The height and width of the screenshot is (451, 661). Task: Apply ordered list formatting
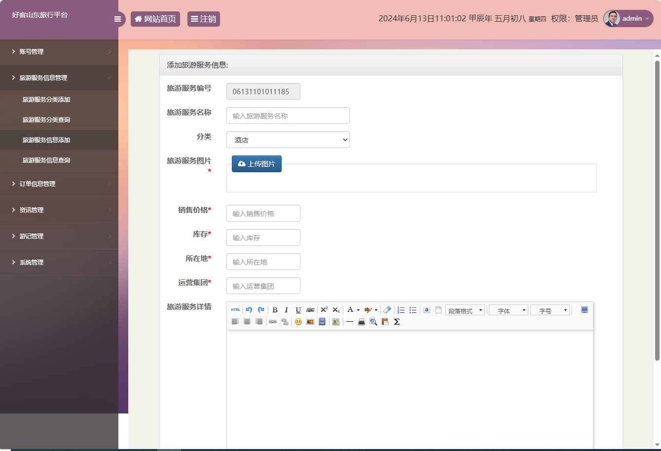[401, 310]
